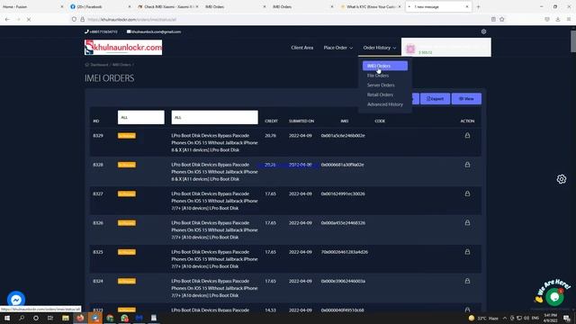
Task: Click the IMEI Orders breadcrumb link
Action: click(x=121, y=65)
